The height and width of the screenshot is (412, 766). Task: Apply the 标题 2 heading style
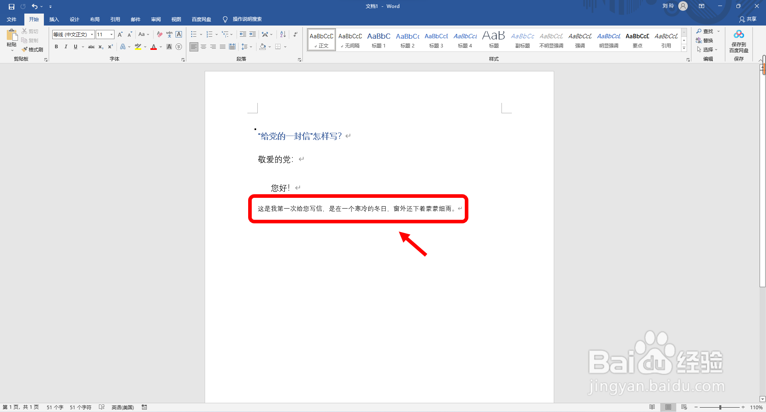pos(407,40)
